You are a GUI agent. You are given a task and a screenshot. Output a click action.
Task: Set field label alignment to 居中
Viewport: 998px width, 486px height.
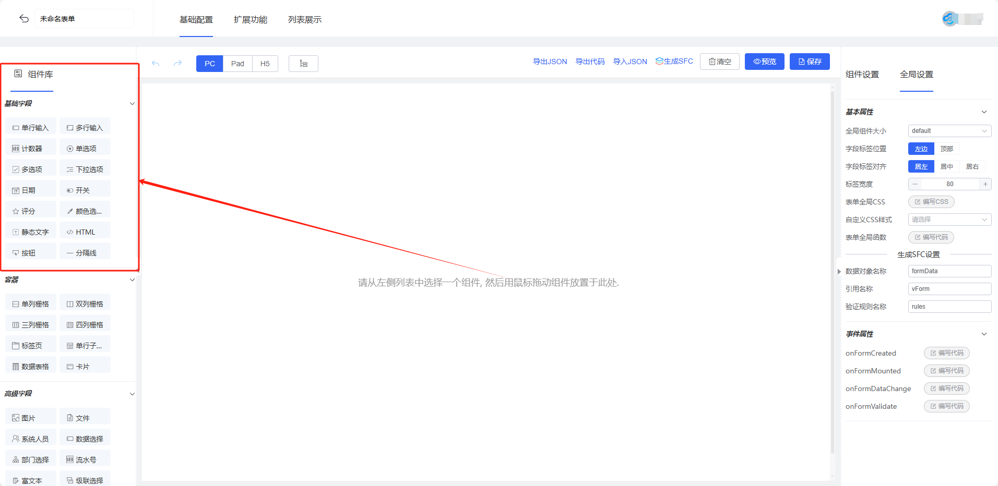click(x=946, y=167)
